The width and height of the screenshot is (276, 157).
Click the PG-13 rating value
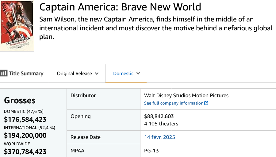click(x=151, y=151)
